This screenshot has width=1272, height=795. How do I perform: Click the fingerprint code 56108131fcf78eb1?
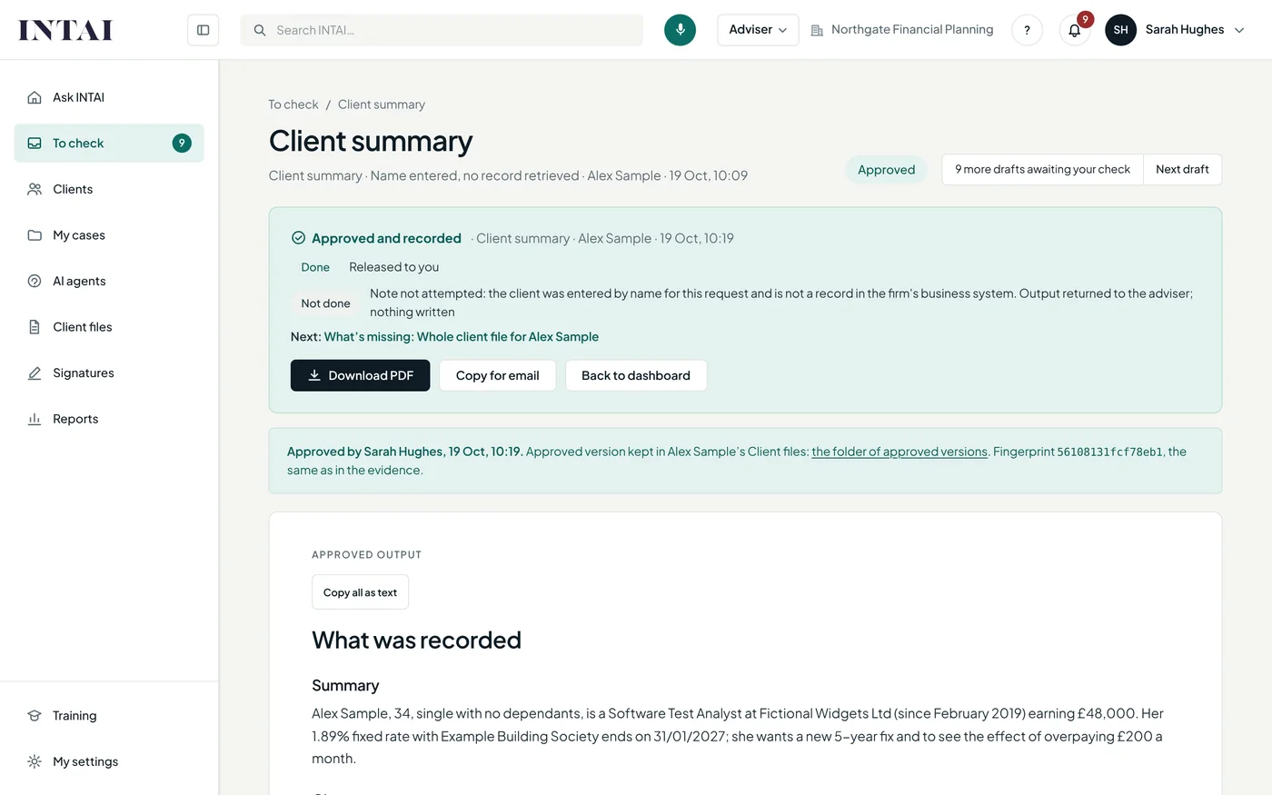pyautogui.click(x=1109, y=452)
